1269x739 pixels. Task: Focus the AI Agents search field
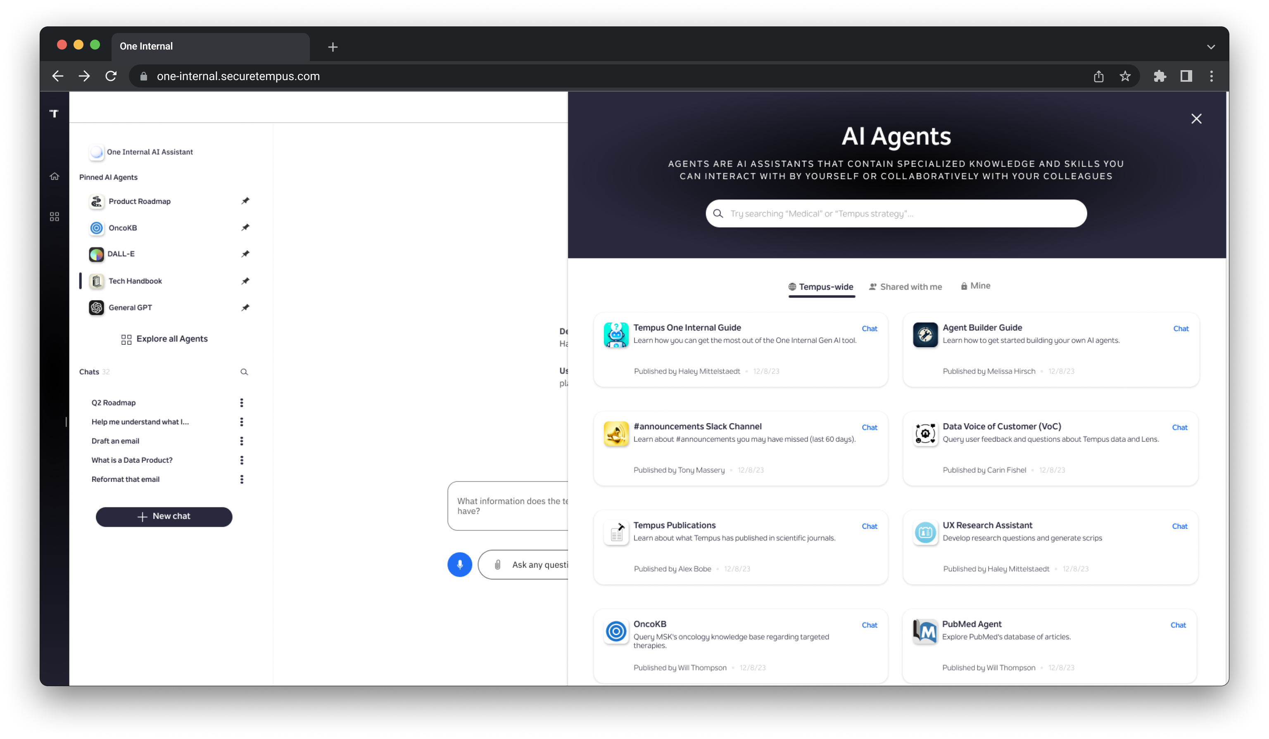coord(896,213)
